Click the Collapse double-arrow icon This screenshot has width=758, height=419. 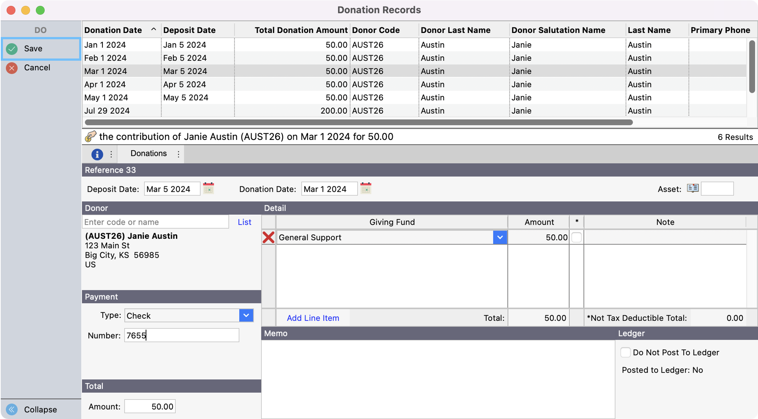12,409
